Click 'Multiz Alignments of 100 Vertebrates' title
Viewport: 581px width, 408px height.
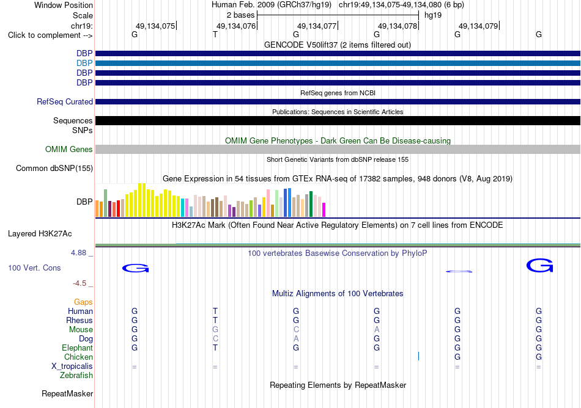pos(338,294)
